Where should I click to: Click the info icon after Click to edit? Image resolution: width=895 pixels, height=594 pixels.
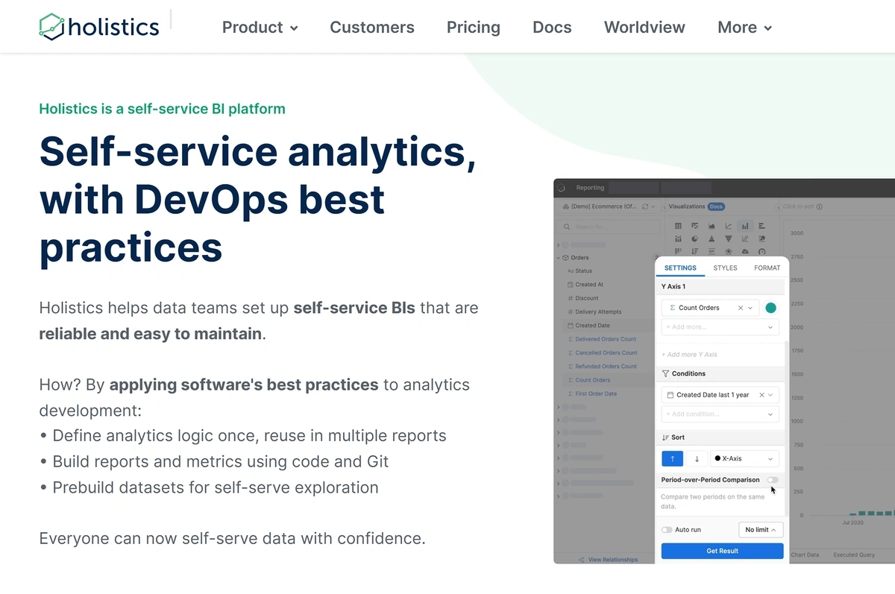point(819,206)
